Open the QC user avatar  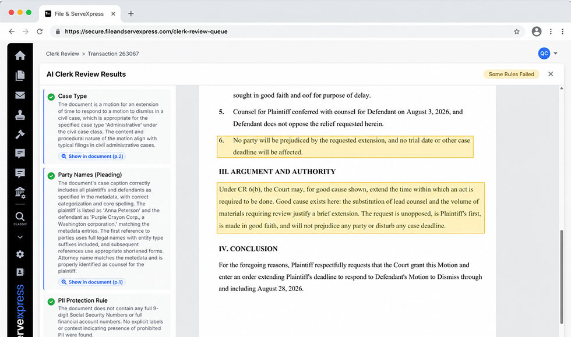pos(544,54)
